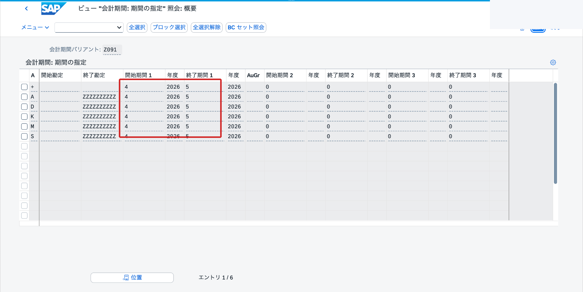Viewport: 583px width, 292px height.
Task: Select the row checkbox for account type +
Action: coord(24,87)
